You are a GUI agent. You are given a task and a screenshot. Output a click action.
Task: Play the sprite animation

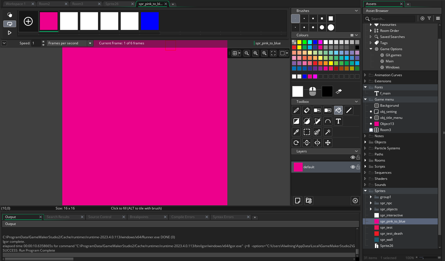(x=10, y=33)
